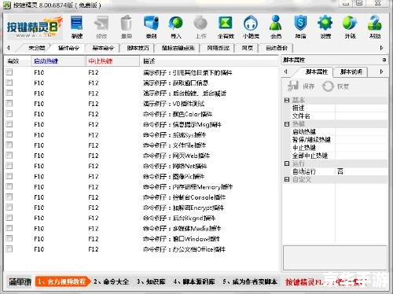The image size is (393, 294).
Task: Select the 图像Pic插件 script row text
Action: [174, 176]
